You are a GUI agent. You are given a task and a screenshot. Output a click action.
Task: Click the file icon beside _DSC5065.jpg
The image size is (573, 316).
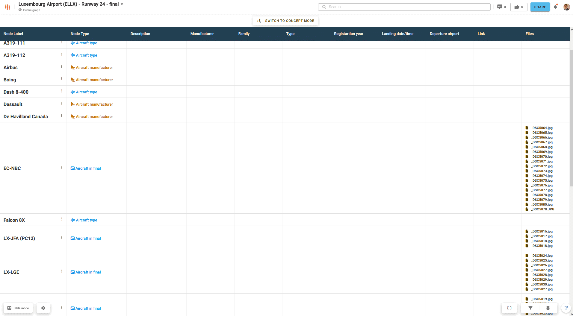click(527, 133)
